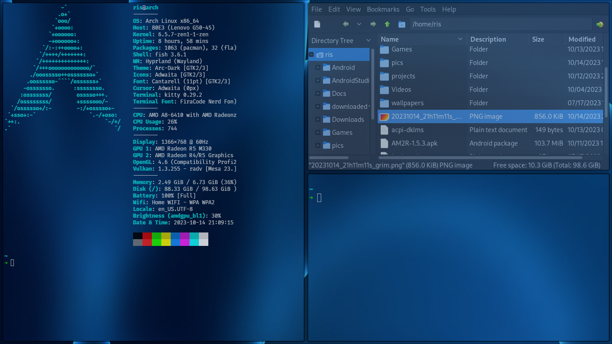Screen dimensions: 612x344
Task: Open the back history dropdown arrow
Action: 359,24
